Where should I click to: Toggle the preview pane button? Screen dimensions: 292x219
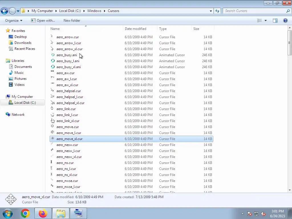pos(275,21)
